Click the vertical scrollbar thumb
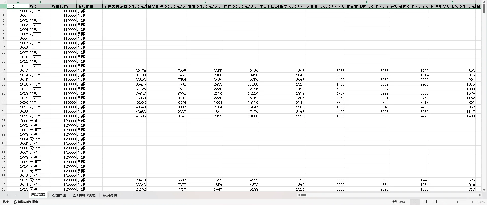Screen dimensions: 487x205 click(x=484, y=9)
